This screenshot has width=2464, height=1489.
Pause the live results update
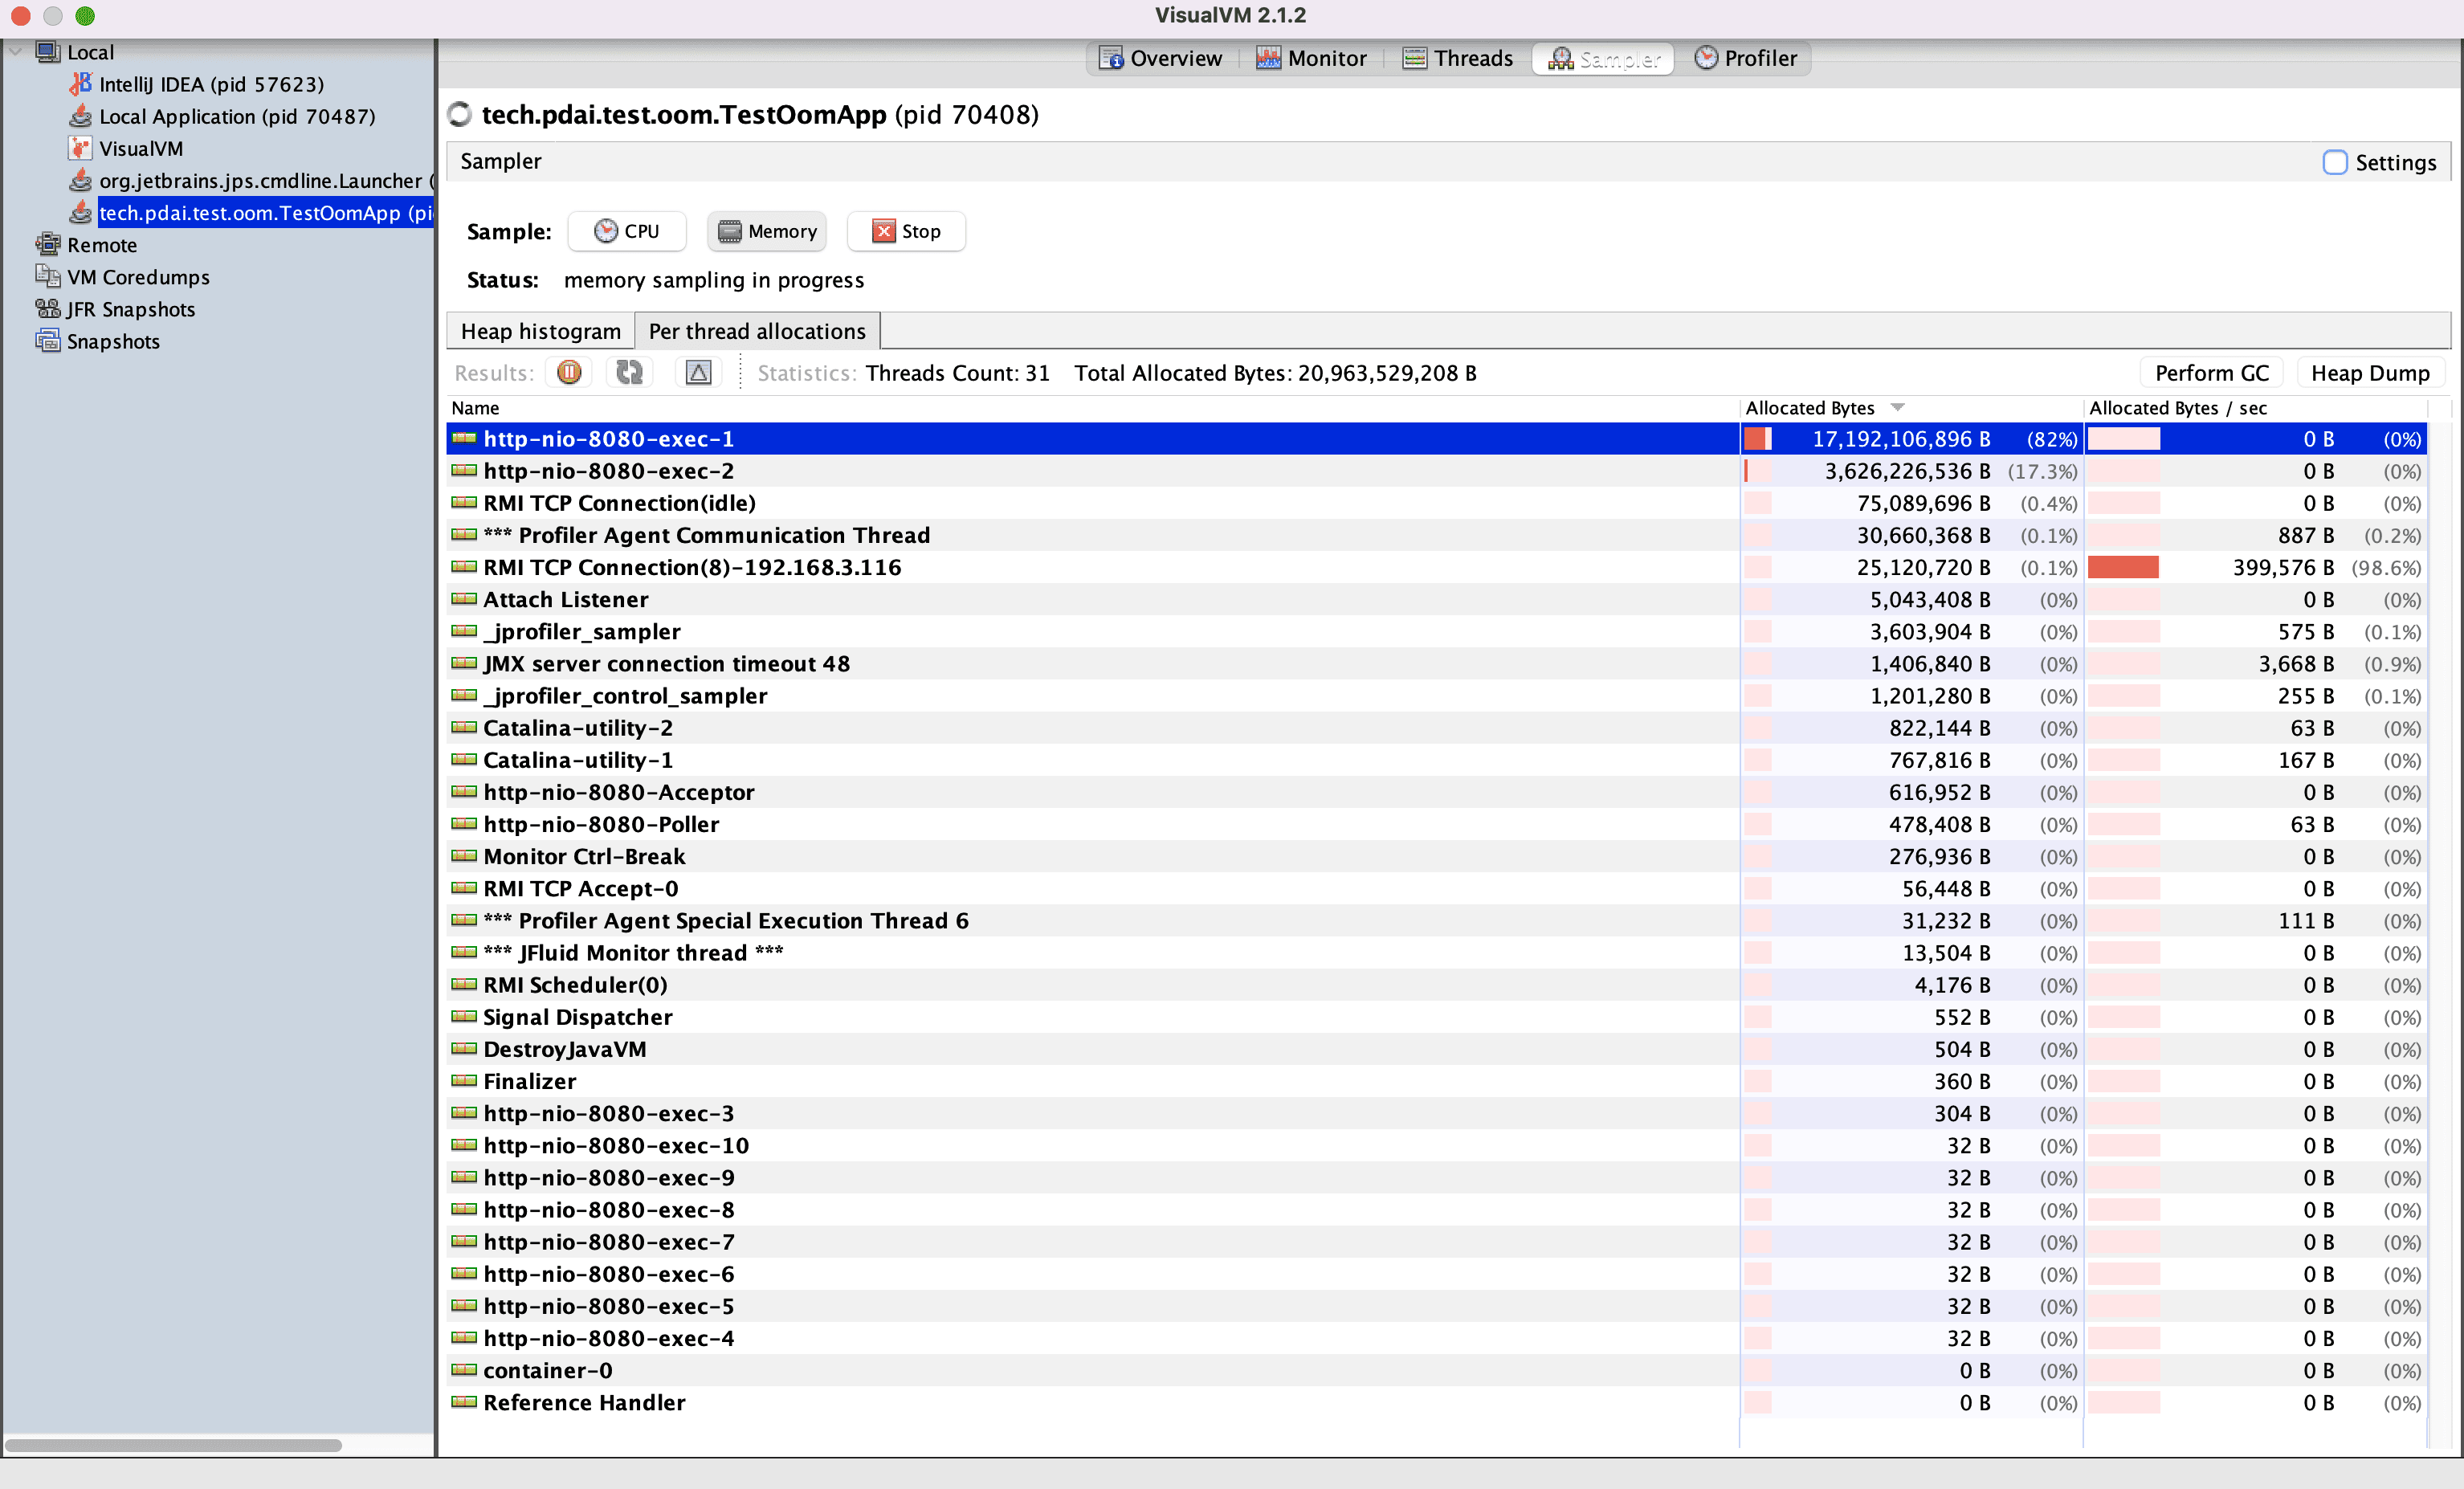coord(569,372)
